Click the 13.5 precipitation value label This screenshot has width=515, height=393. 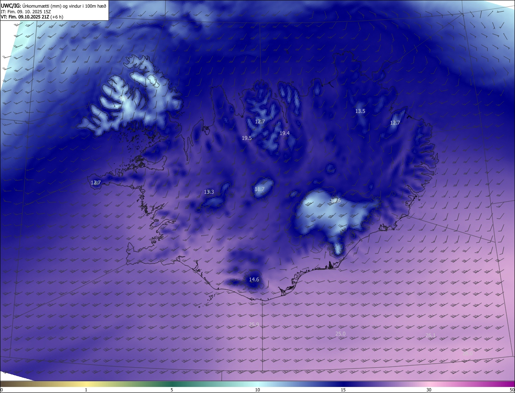tap(360, 111)
